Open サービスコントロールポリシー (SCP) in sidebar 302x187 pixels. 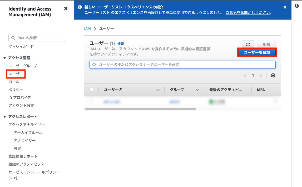[34, 175]
